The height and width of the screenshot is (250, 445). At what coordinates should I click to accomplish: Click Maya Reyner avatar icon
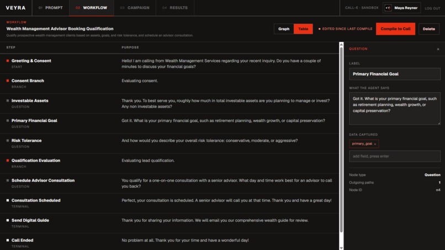388,8
